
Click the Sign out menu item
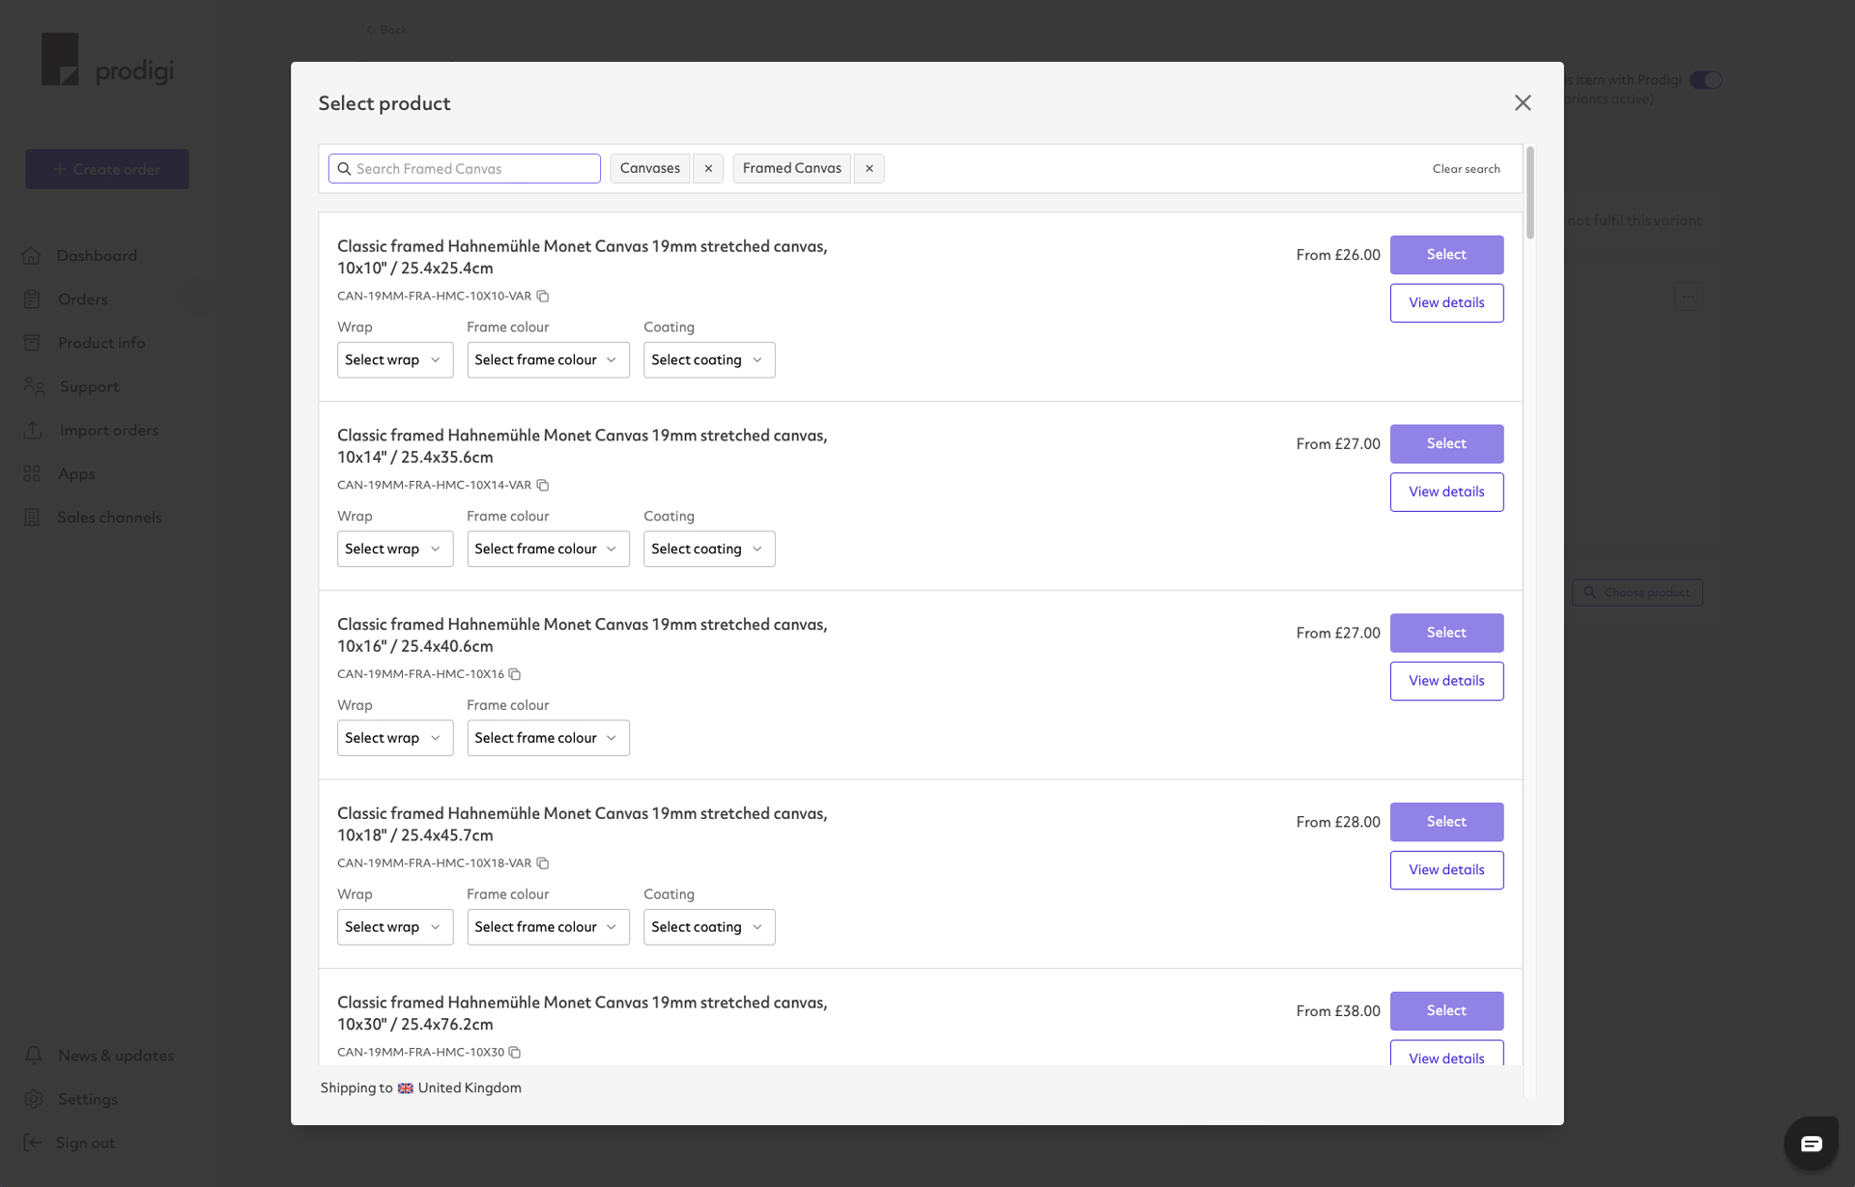tap(85, 1141)
